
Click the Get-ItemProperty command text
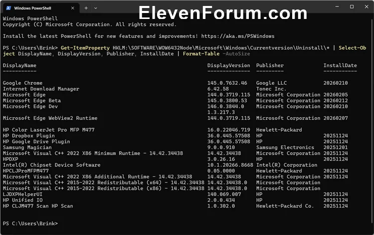pyautogui.click(x=85, y=48)
